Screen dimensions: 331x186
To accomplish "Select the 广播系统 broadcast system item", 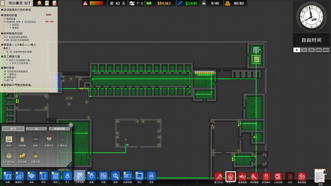I will click(x=62, y=141).
